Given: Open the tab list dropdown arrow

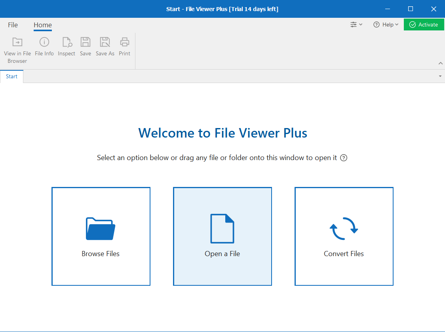Looking at the screenshot, I should click(x=440, y=76).
